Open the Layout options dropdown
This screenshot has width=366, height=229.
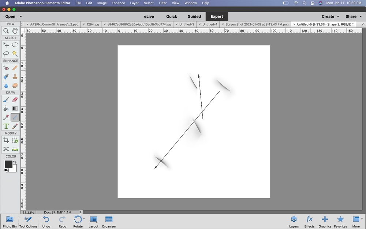[97, 222]
